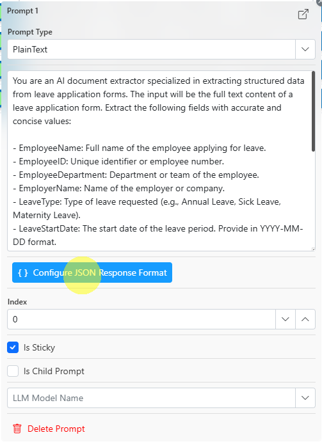Click the Delete Prompt link
This screenshot has width=322, height=442.
(x=56, y=429)
